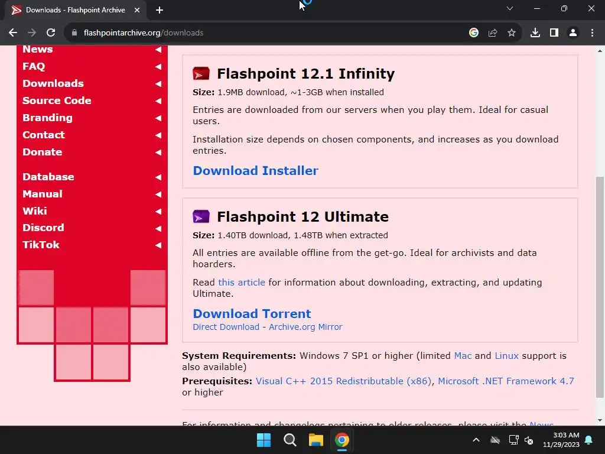Open the Linux support link
This screenshot has height=454, width=605.
506,355
